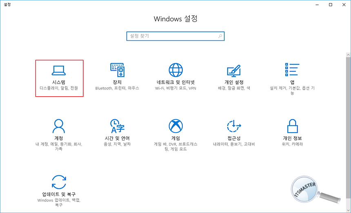This screenshot has height=213, width=351.
Task: Open the 장치 keyboard and speaker icon
Action: pyautogui.click(x=117, y=70)
